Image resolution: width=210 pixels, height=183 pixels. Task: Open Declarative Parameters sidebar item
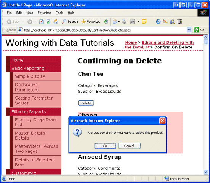pos(37,87)
